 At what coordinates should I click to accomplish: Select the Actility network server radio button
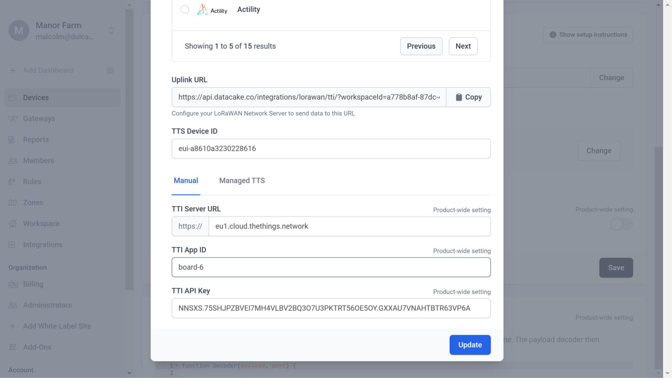pos(185,9)
